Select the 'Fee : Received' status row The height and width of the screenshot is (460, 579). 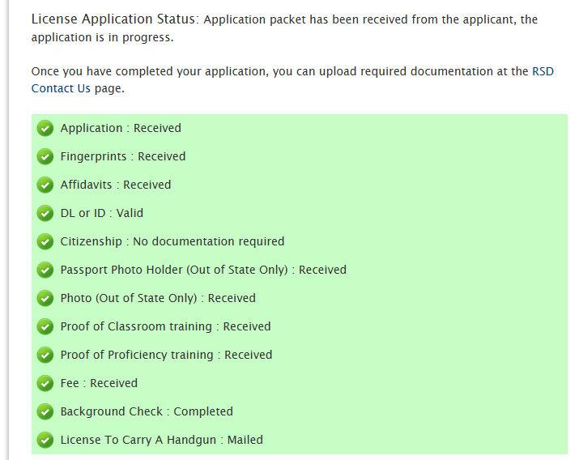(99, 383)
